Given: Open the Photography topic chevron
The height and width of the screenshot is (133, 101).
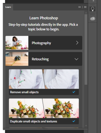Looking at the screenshot, I should [x=77, y=43].
